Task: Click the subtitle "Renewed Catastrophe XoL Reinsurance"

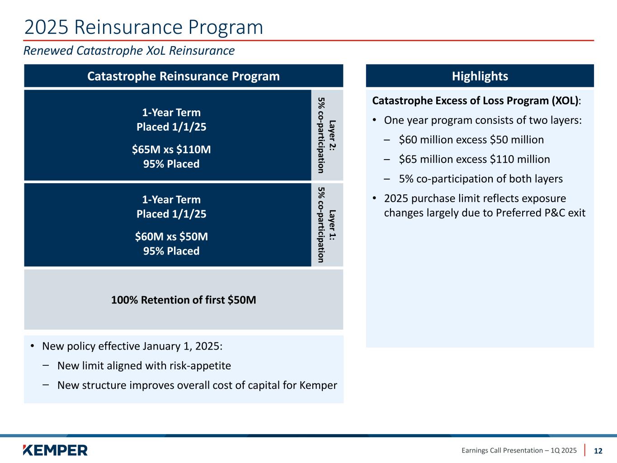Action: click(129, 51)
